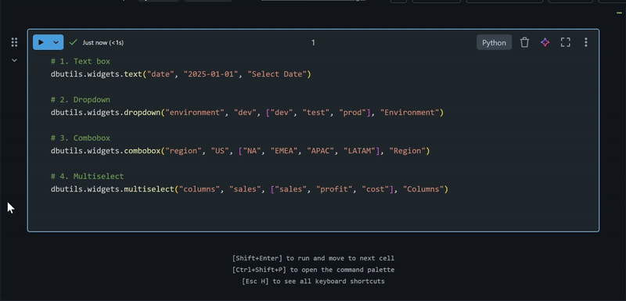Click the [Ctrl+Shift+P] command palette hint
The width and height of the screenshot is (626, 301).
pyautogui.click(x=313, y=270)
